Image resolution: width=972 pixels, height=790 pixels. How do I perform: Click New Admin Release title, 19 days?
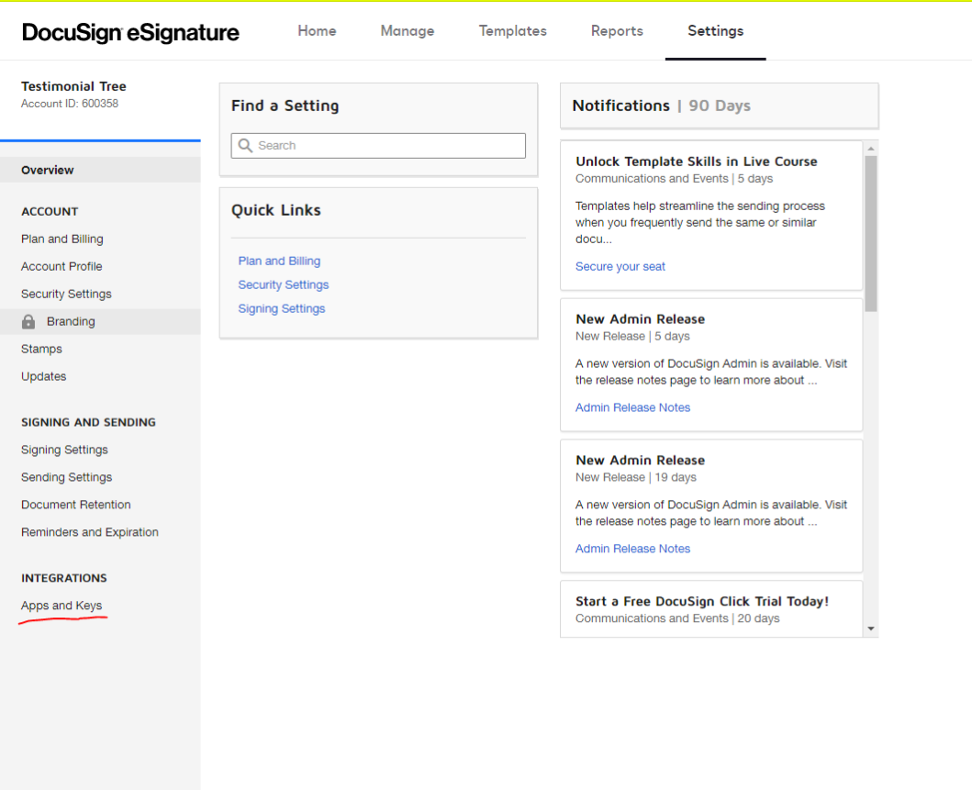click(640, 461)
